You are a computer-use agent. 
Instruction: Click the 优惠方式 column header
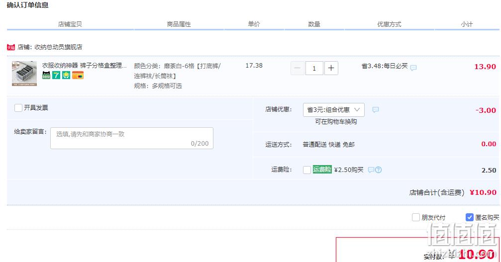pos(389,24)
